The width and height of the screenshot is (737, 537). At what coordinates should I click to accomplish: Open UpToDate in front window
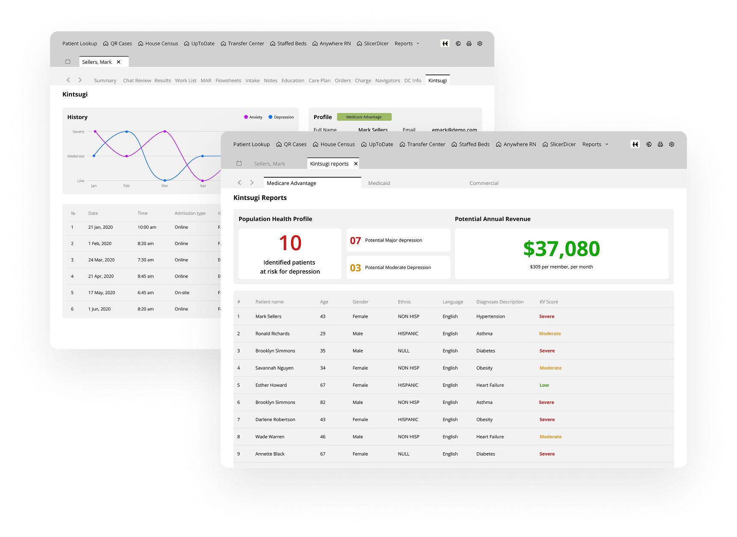click(x=377, y=144)
